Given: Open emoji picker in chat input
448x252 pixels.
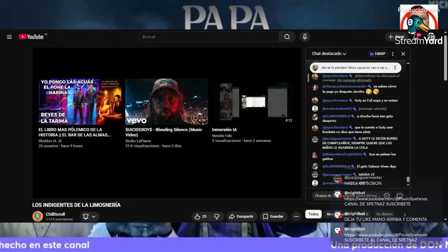Looking at the screenshot, I should [x=387, y=196].
